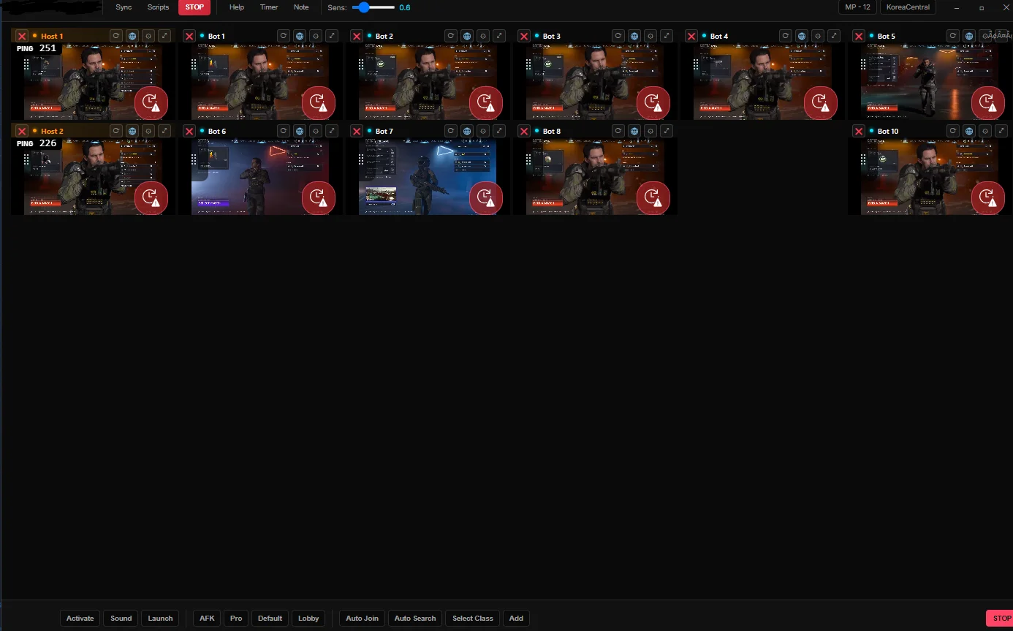This screenshot has height=631, width=1013.
Task: Open the Note menu item
Action: [x=301, y=7]
